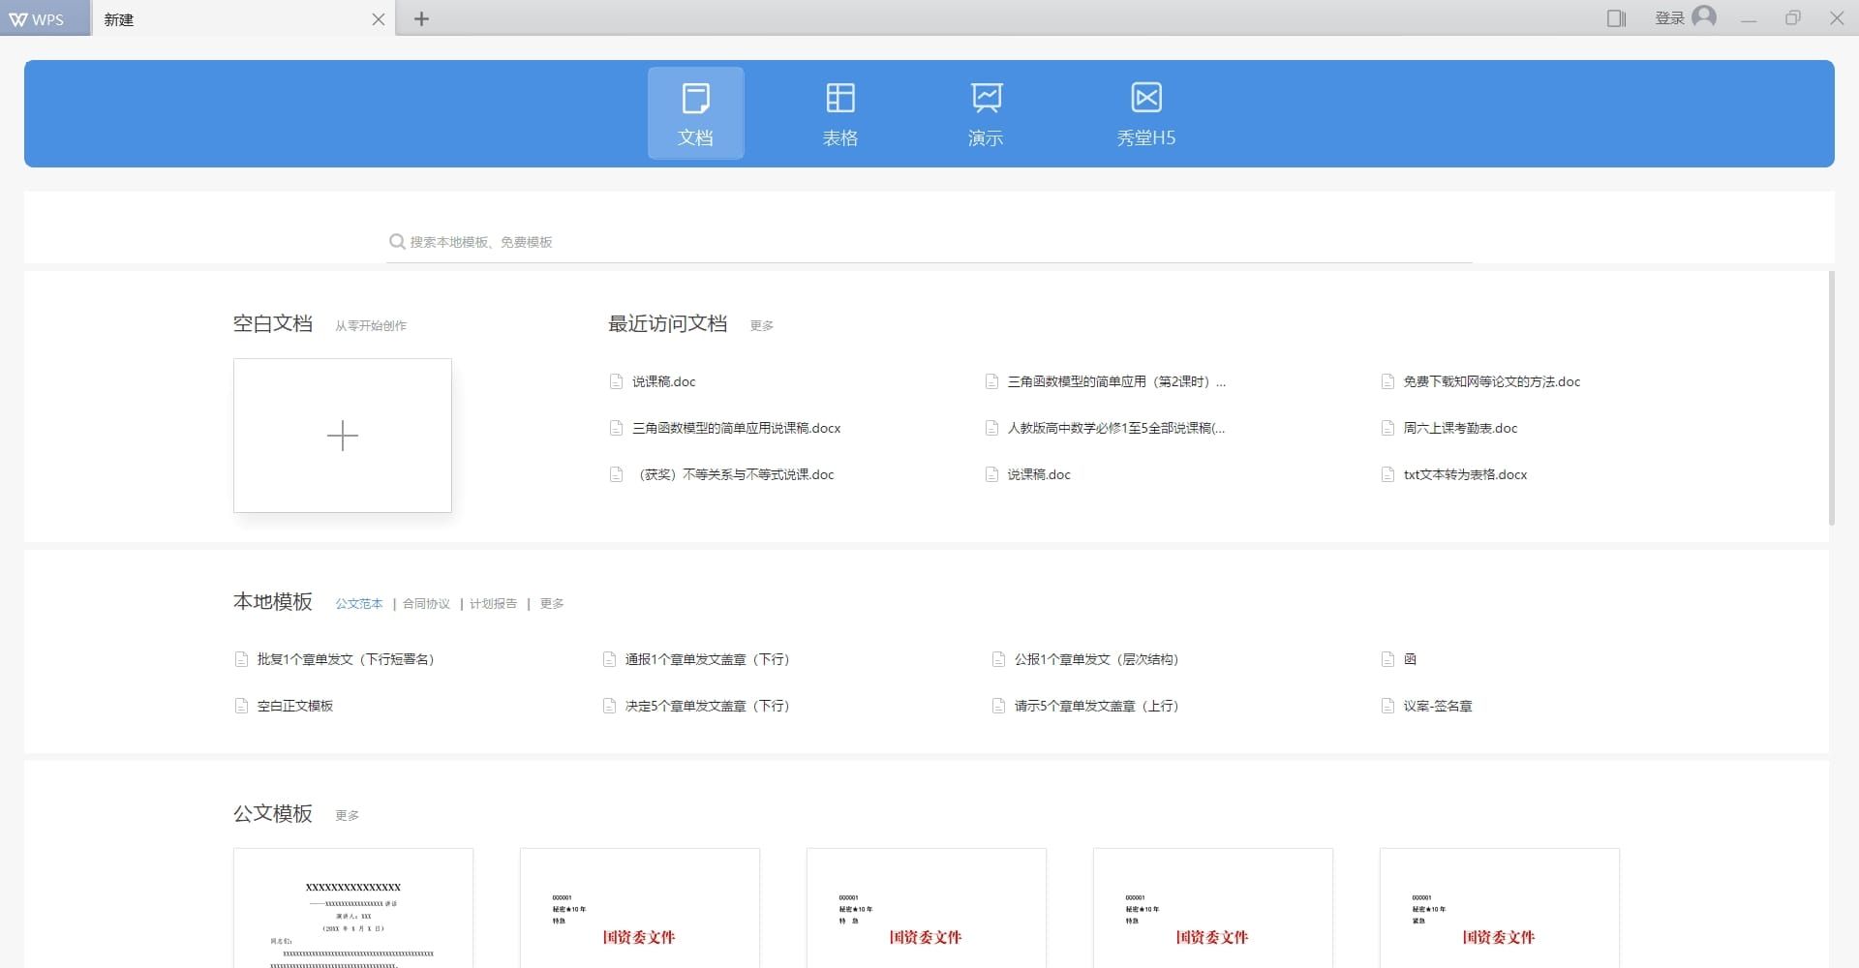Click the template search field

[929, 242]
